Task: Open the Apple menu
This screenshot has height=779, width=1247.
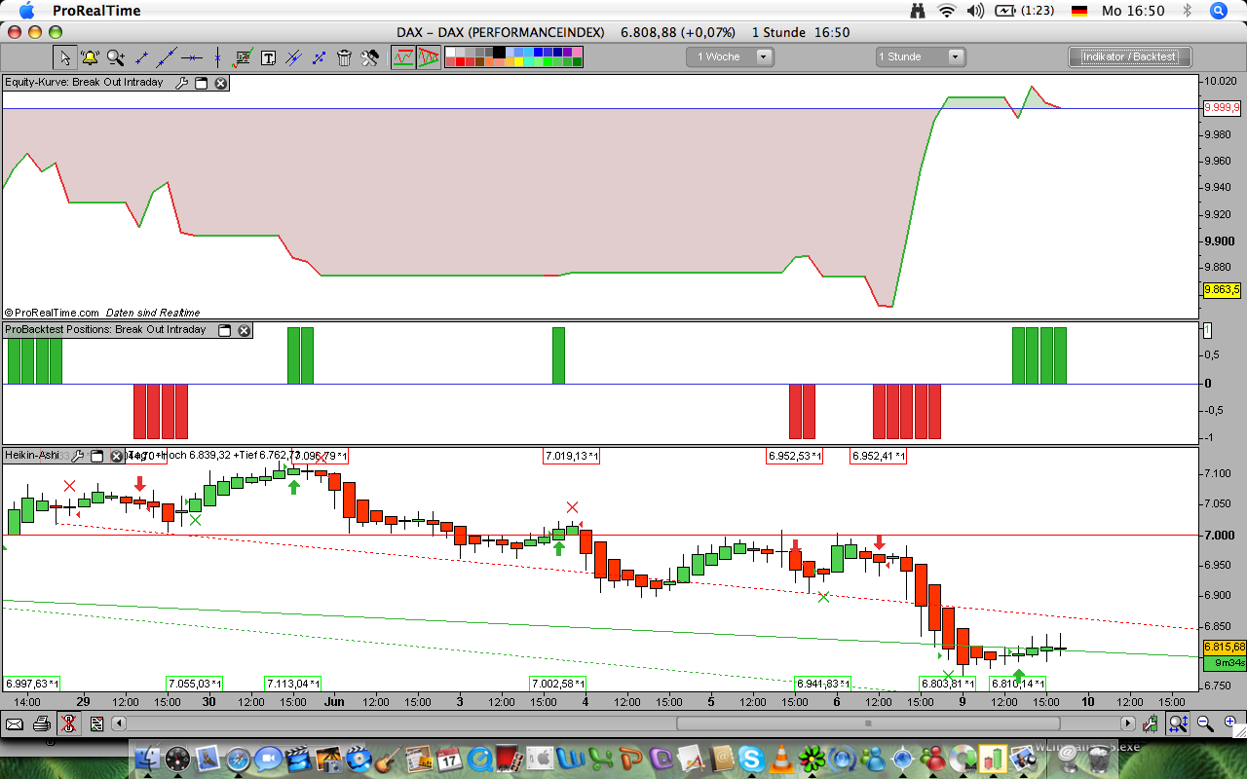Action: [26, 11]
